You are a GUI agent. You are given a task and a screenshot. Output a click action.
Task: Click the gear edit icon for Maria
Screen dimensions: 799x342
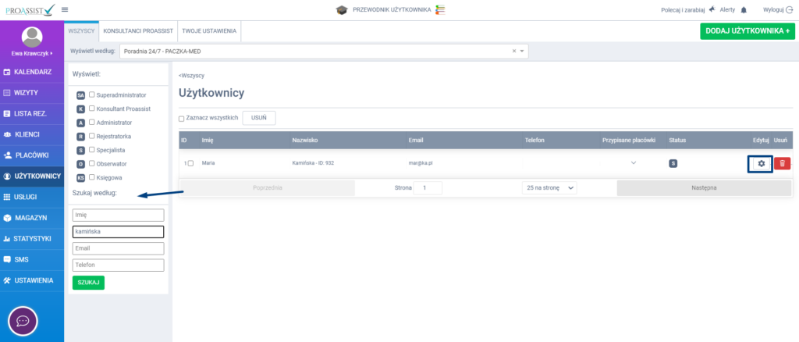pyautogui.click(x=761, y=163)
